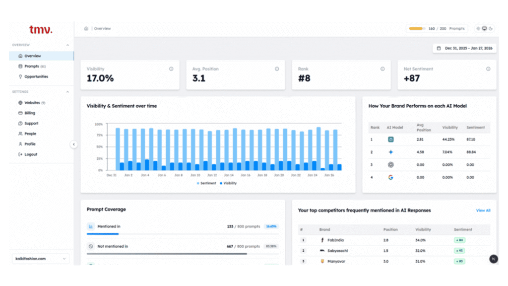Open Websites settings page
Image resolution: width=508 pixels, height=286 pixels.
click(41, 102)
